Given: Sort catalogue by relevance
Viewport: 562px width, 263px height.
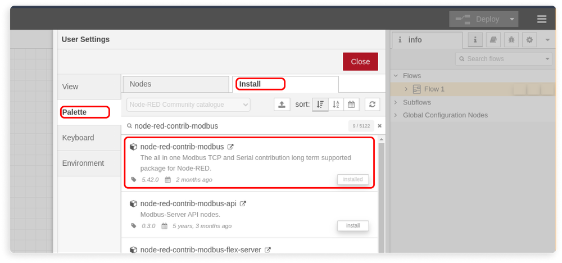Looking at the screenshot, I should 320,105.
